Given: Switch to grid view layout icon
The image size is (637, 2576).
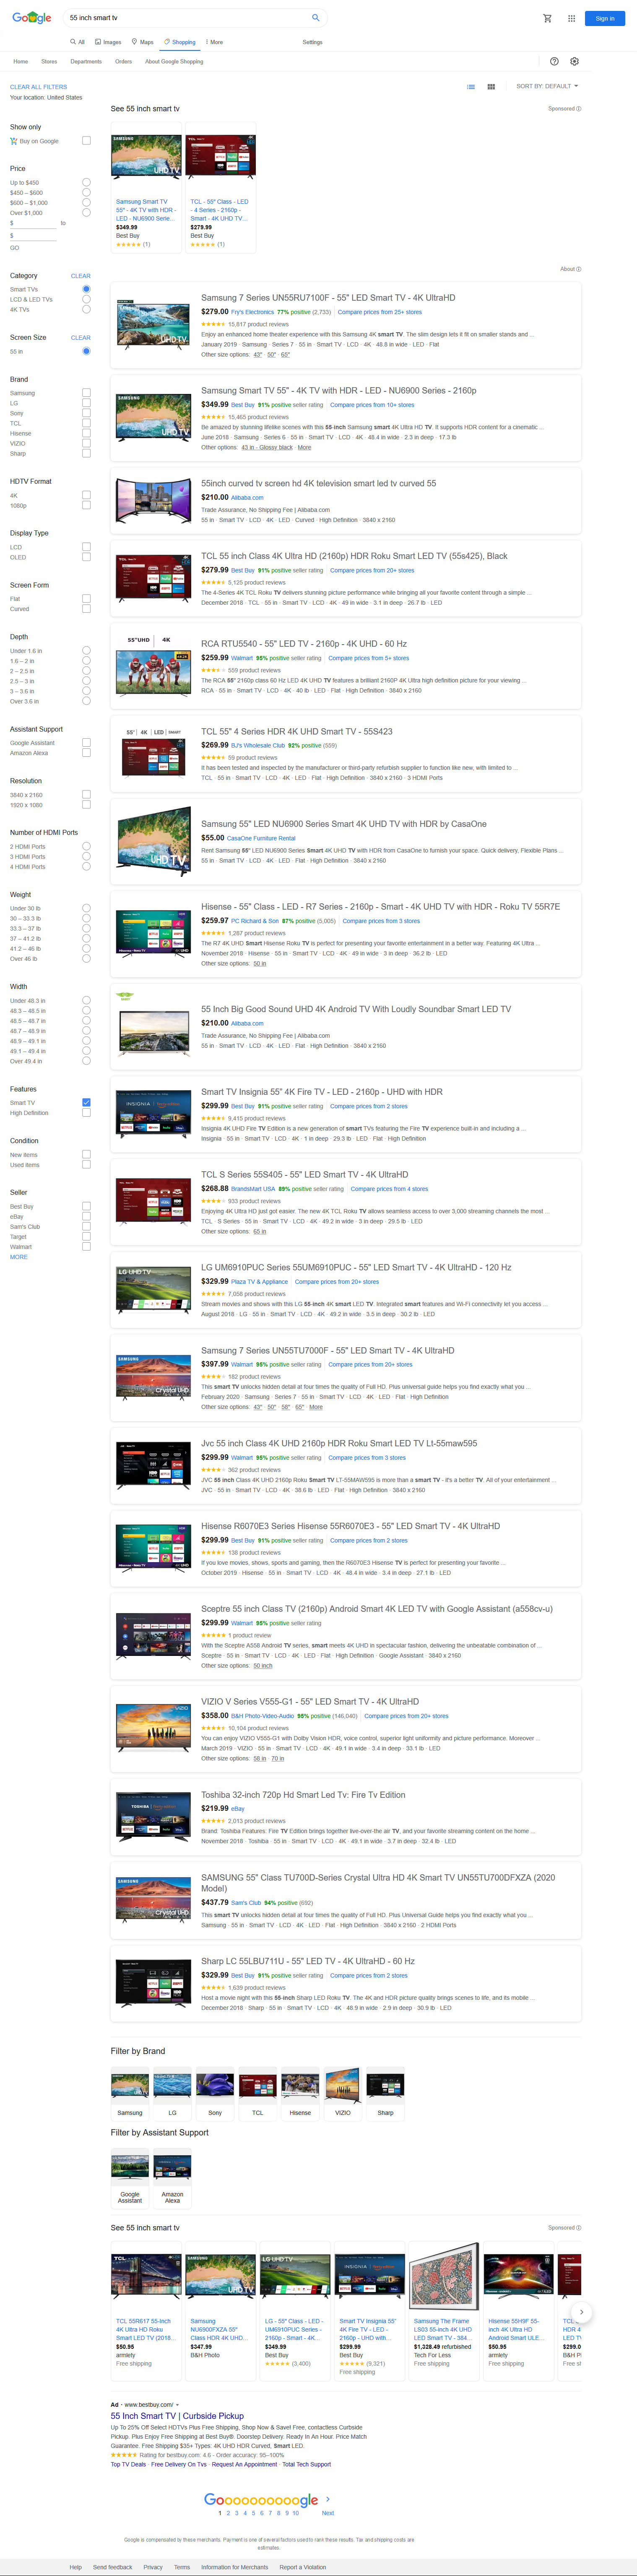Looking at the screenshot, I should [x=490, y=86].
